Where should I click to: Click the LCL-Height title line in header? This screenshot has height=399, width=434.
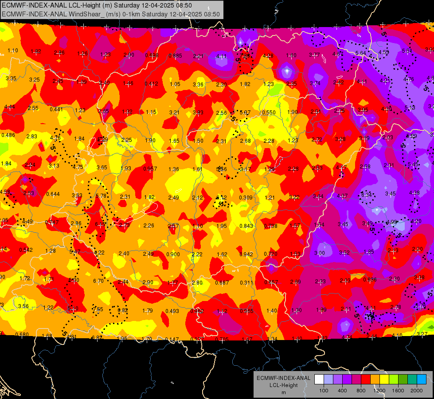point(97,5)
